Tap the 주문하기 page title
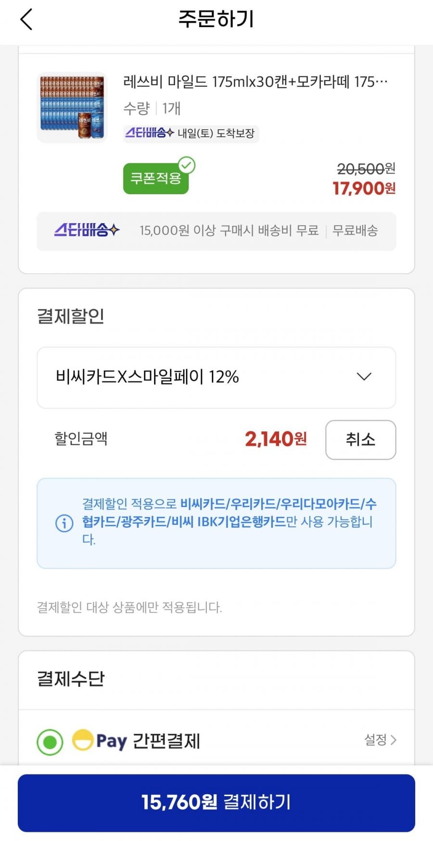 (216, 19)
